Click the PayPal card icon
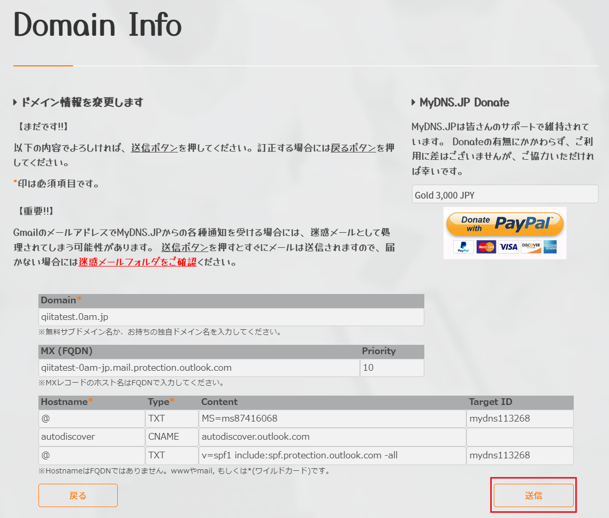 463,247
